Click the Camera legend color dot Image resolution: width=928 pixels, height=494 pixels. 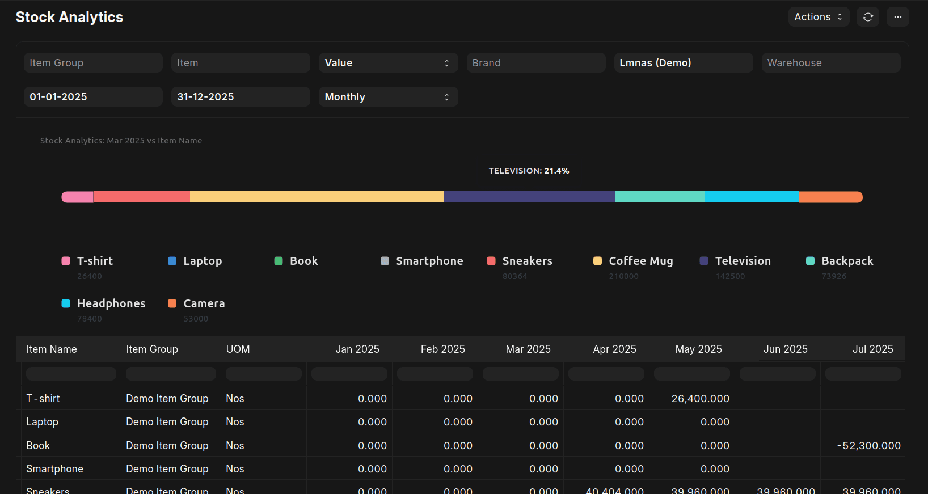tap(172, 303)
